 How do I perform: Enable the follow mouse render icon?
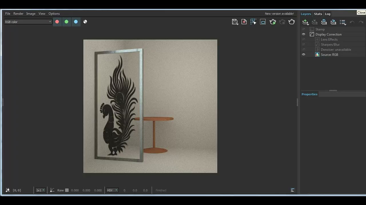pyautogui.click(x=253, y=22)
